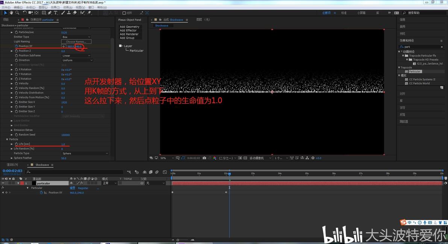Switch to the 渲染队列 tab

coord(12,165)
